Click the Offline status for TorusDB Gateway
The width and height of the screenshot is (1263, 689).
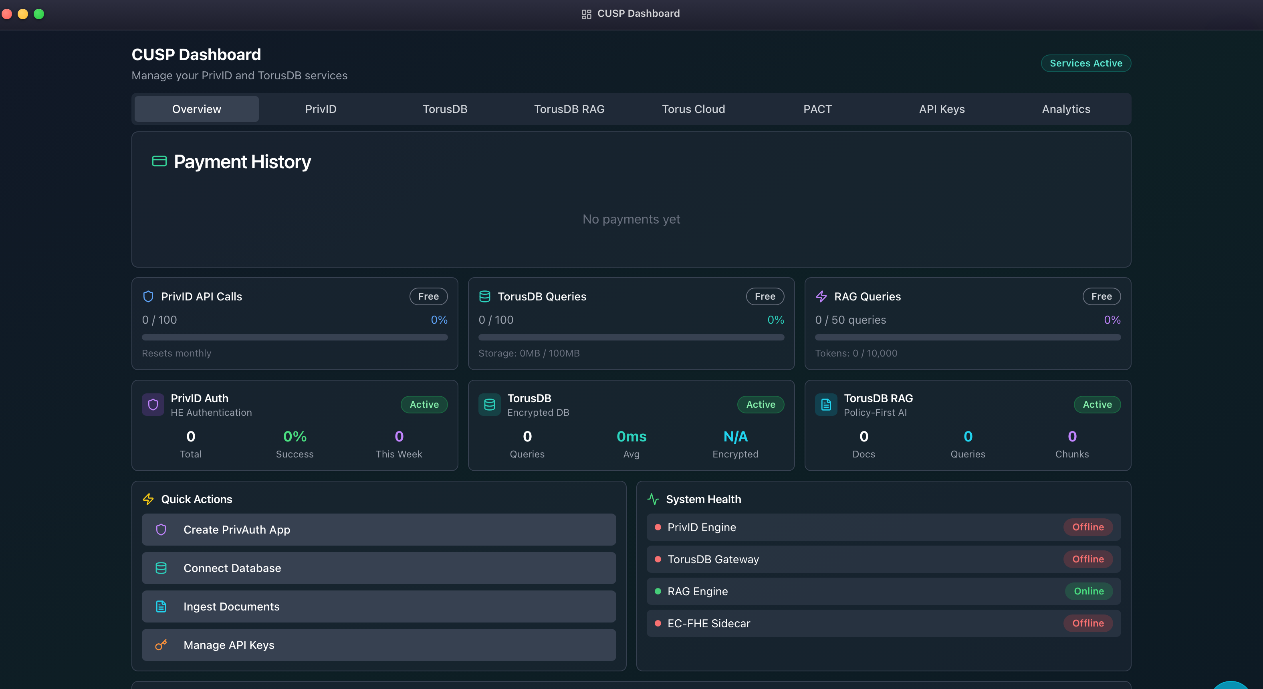[x=1088, y=559]
